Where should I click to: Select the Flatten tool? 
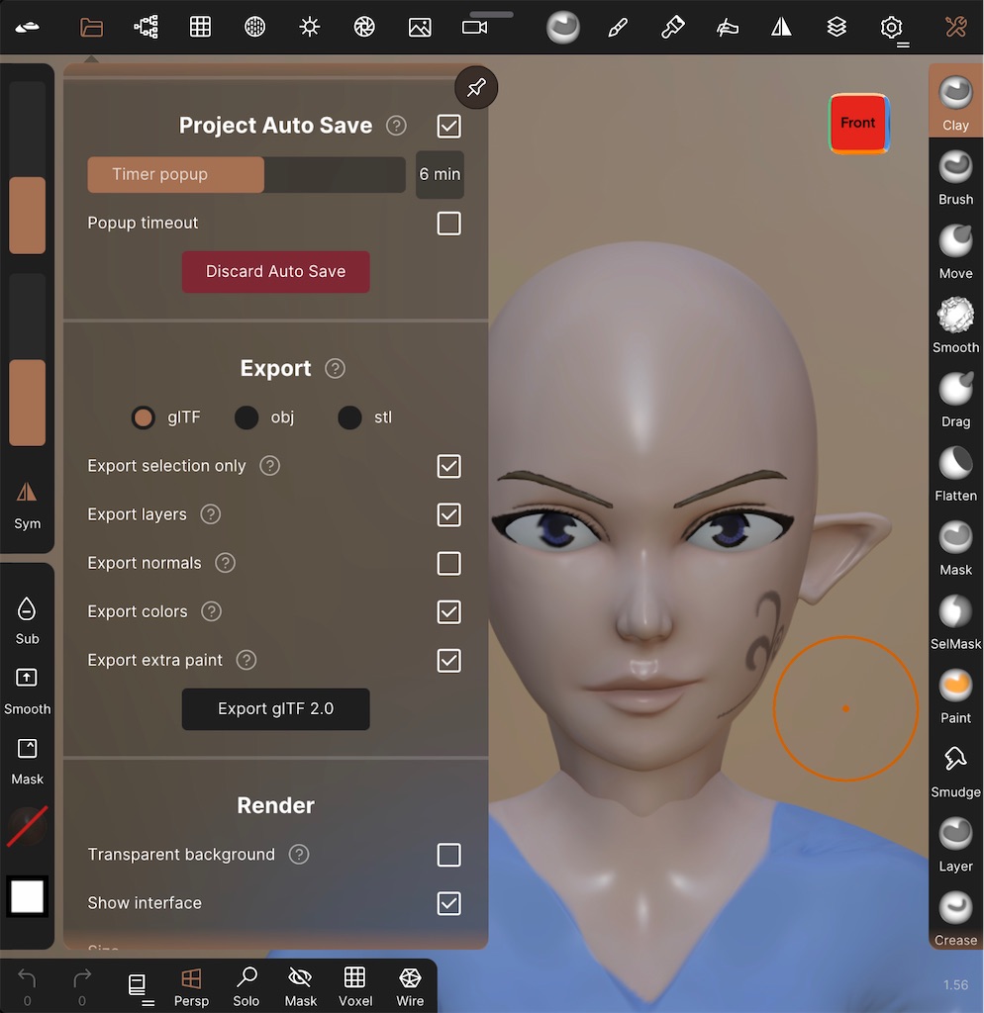[955, 474]
